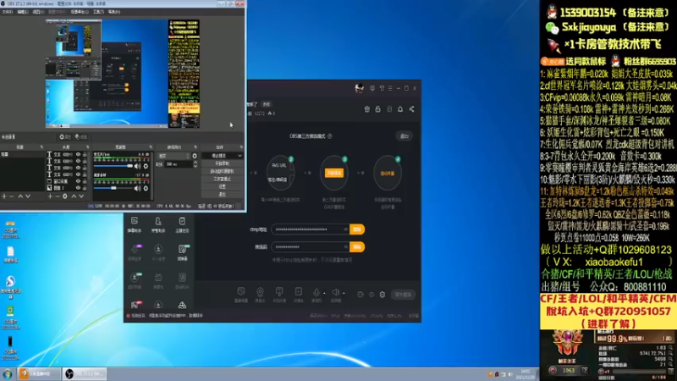Click lock icon in streaming app header
This screenshot has width=677, height=381.
(377, 109)
